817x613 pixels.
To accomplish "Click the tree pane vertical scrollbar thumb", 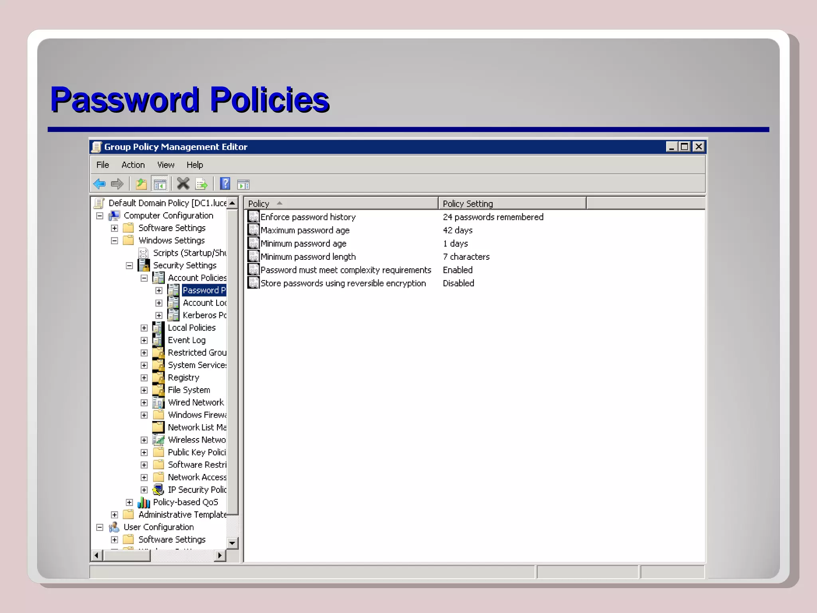I will pos(233,362).
